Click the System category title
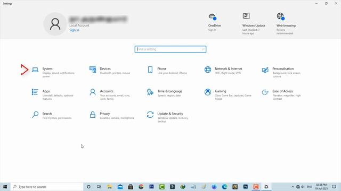Image resolution: width=341 pixels, height=191 pixels. pyautogui.click(x=47, y=68)
